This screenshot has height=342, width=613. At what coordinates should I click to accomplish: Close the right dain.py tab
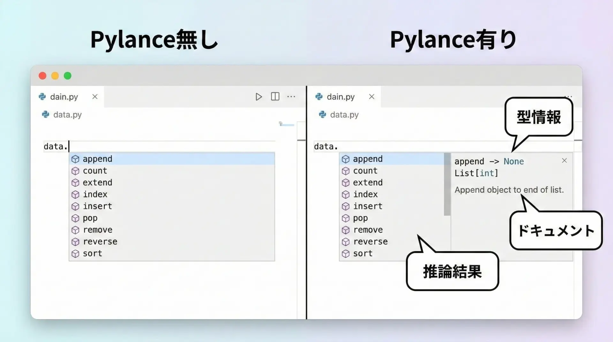pos(371,97)
